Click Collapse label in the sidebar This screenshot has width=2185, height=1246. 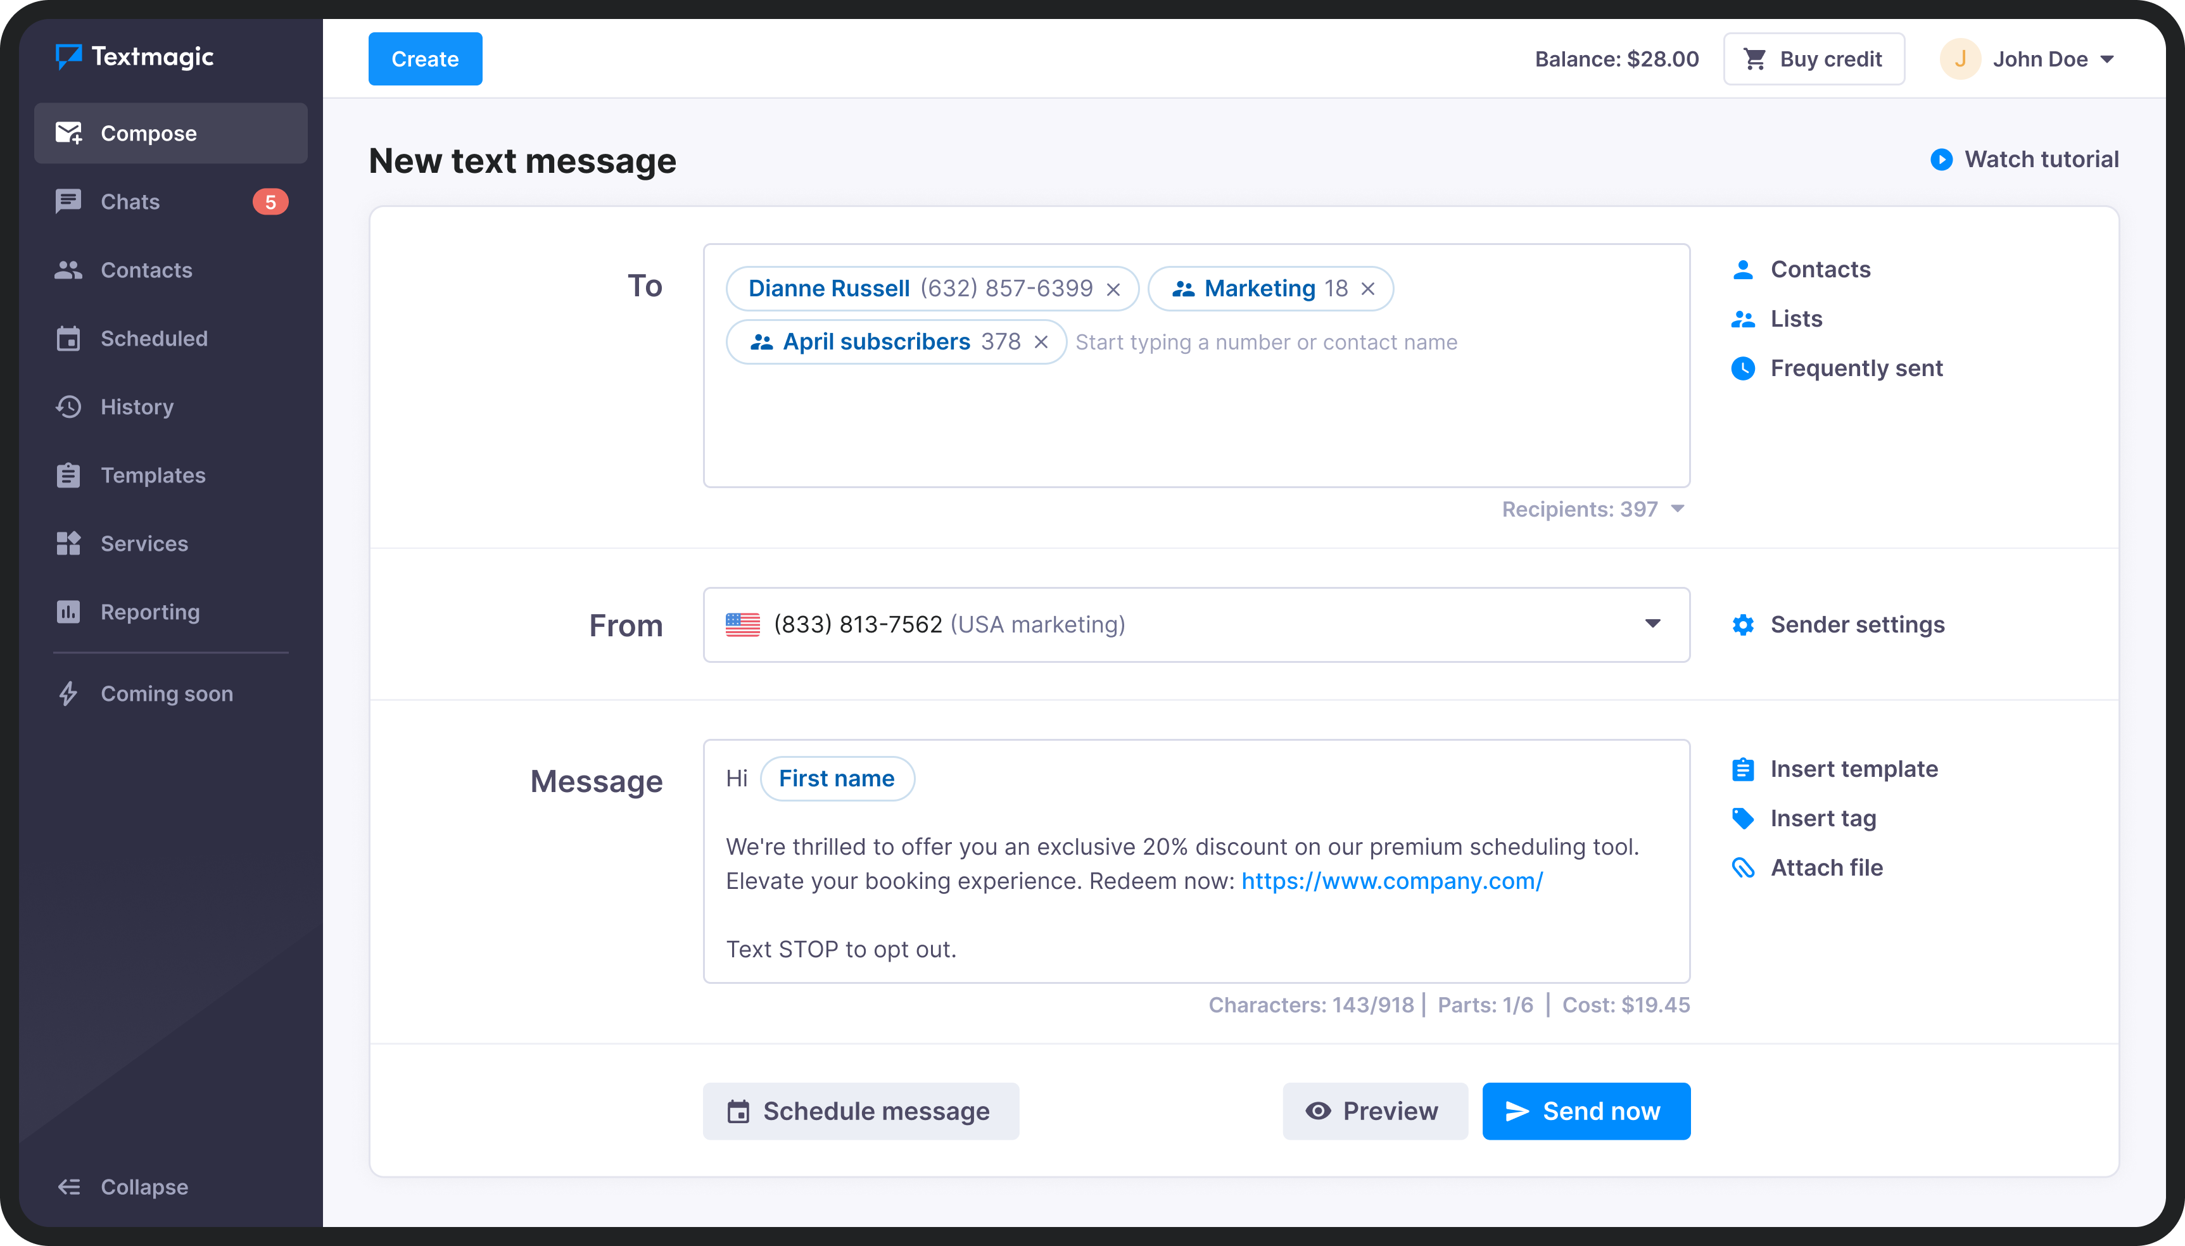[x=144, y=1187]
